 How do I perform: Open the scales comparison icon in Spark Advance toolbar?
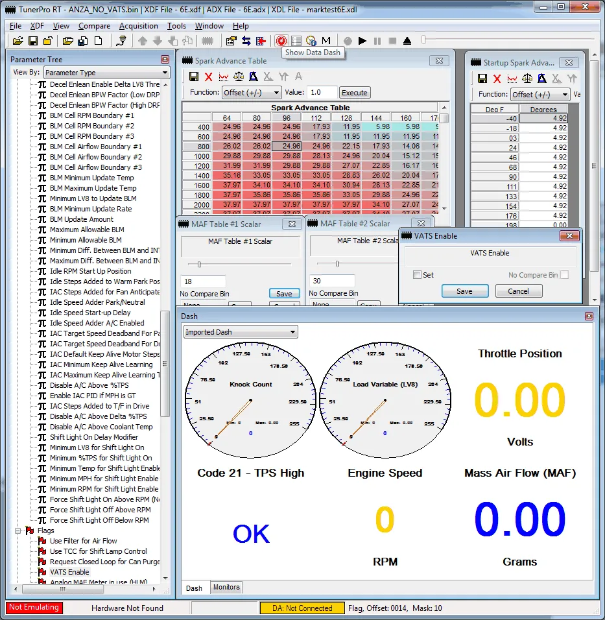(237, 76)
